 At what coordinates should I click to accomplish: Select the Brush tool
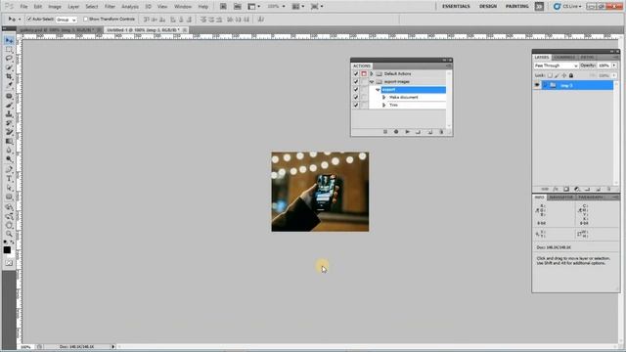pos(9,106)
